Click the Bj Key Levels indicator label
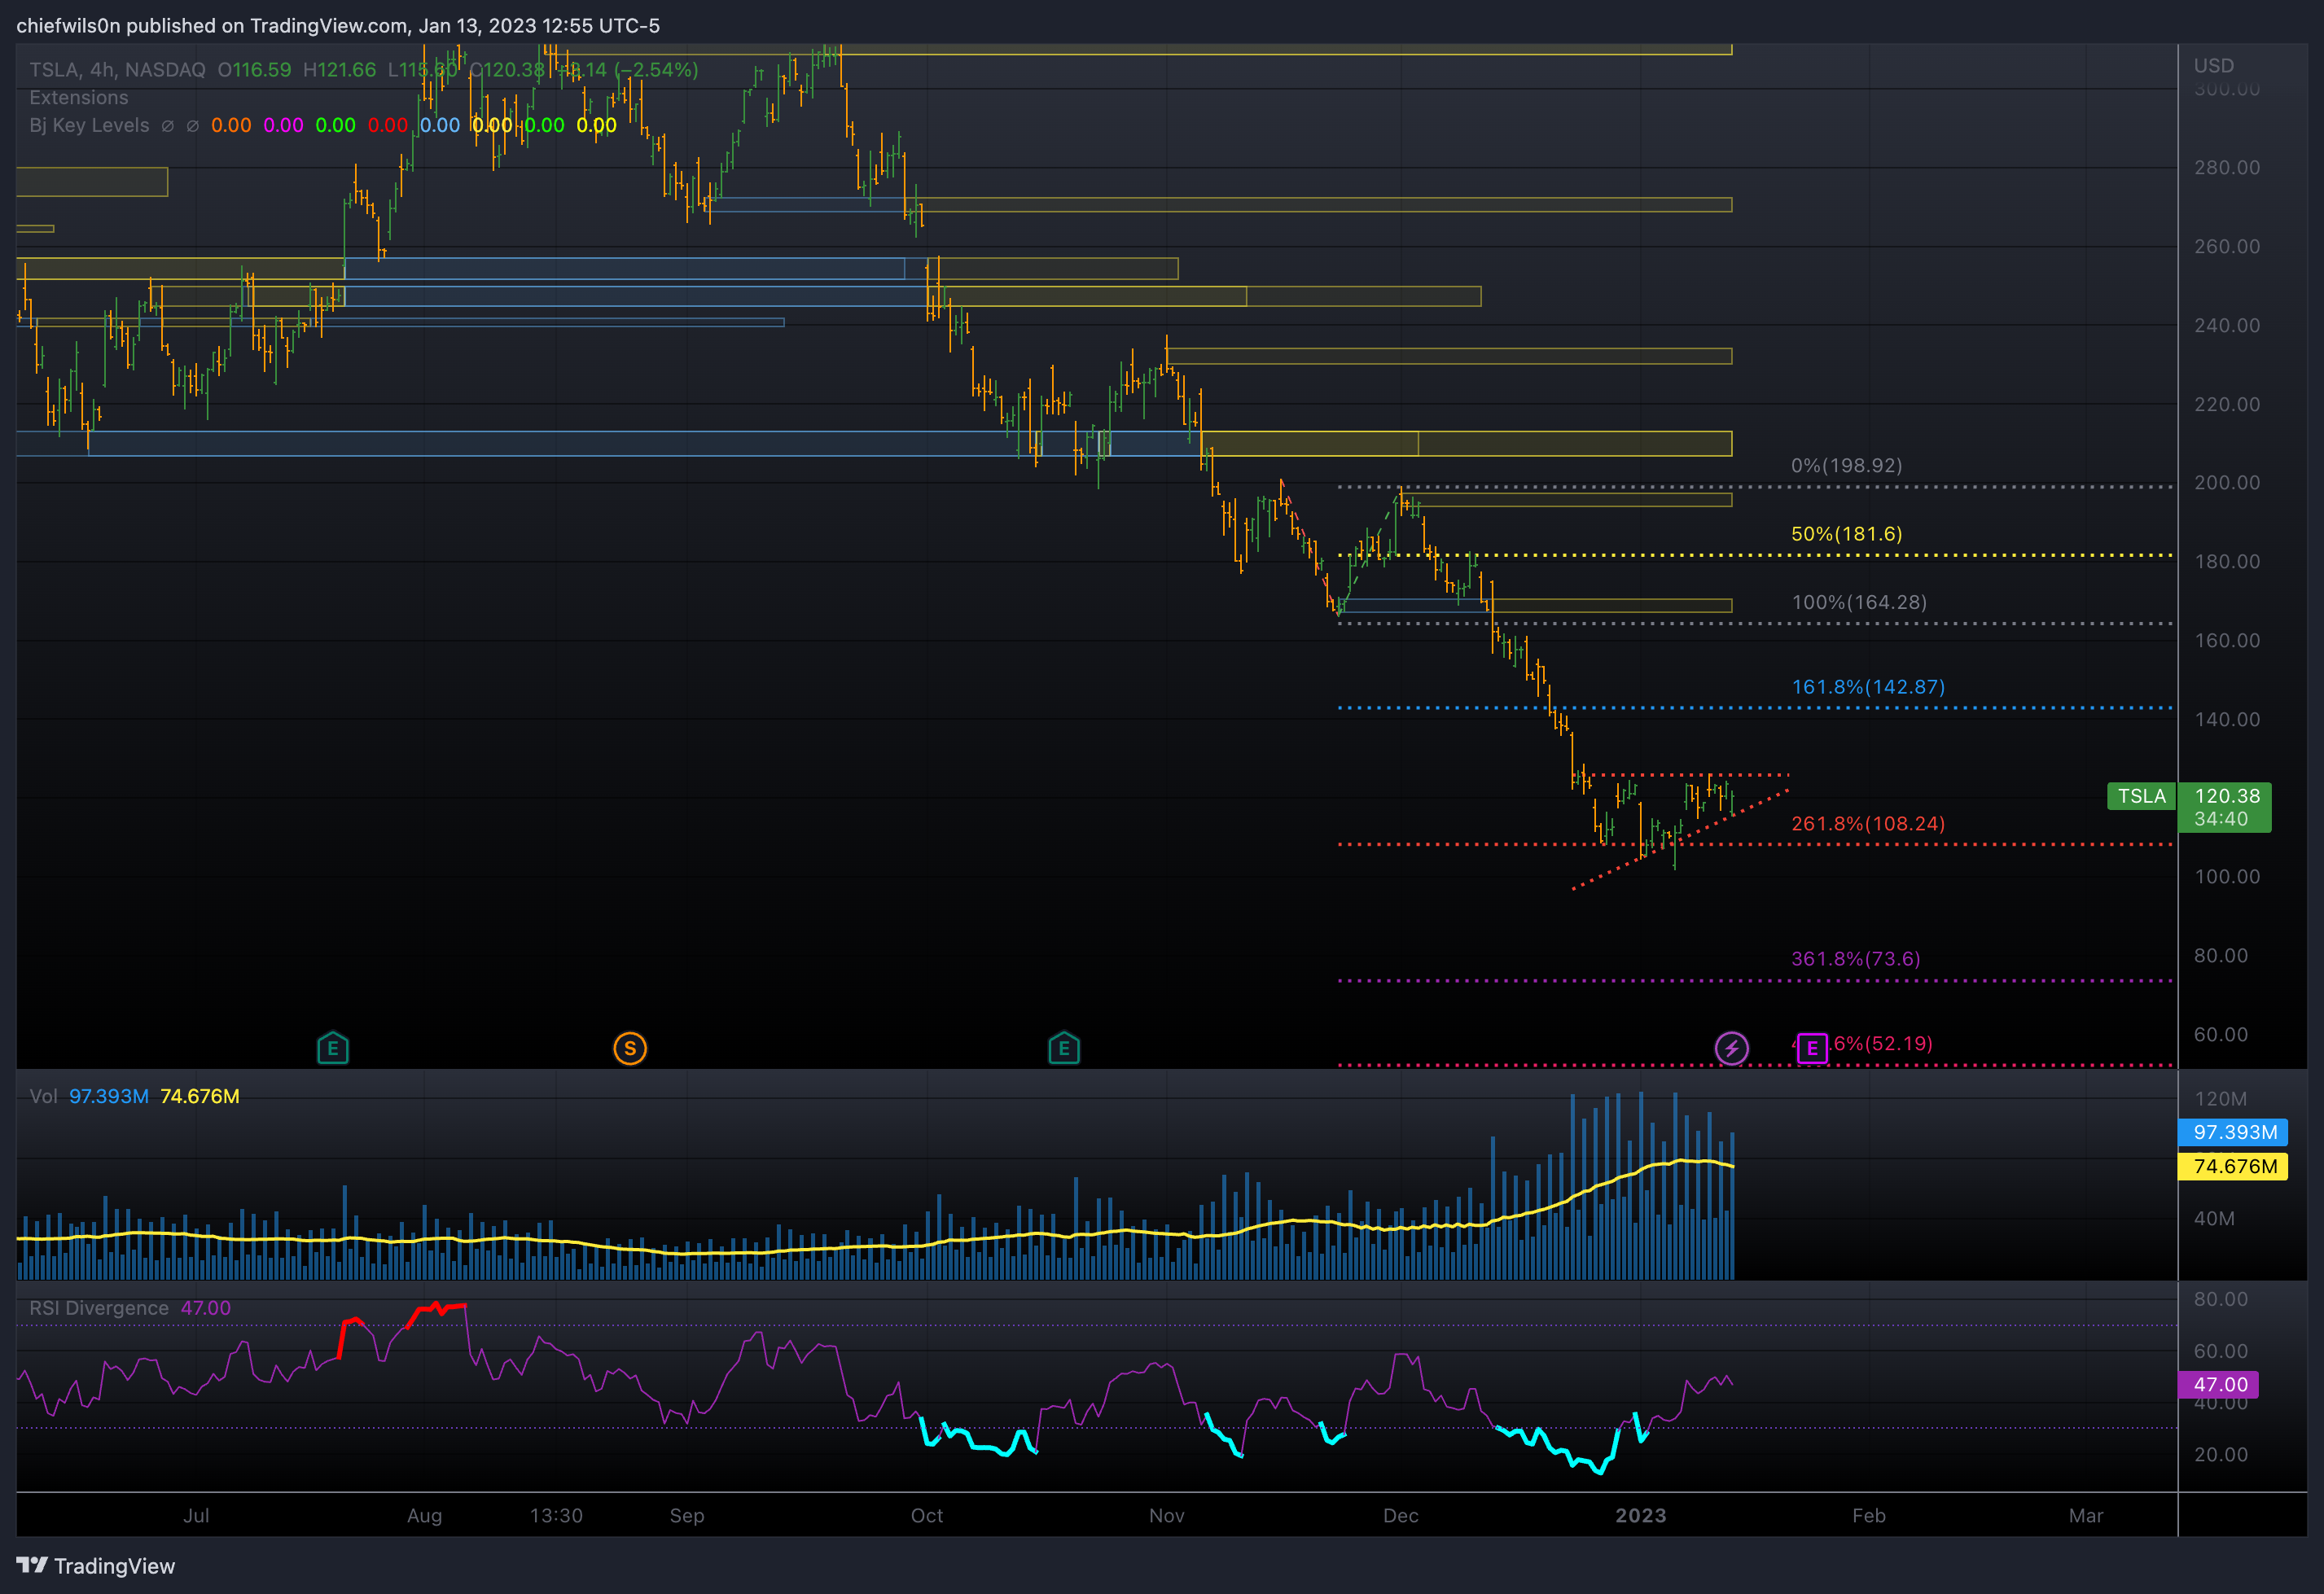This screenshot has height=1594, width=2324. coord(89,126)
